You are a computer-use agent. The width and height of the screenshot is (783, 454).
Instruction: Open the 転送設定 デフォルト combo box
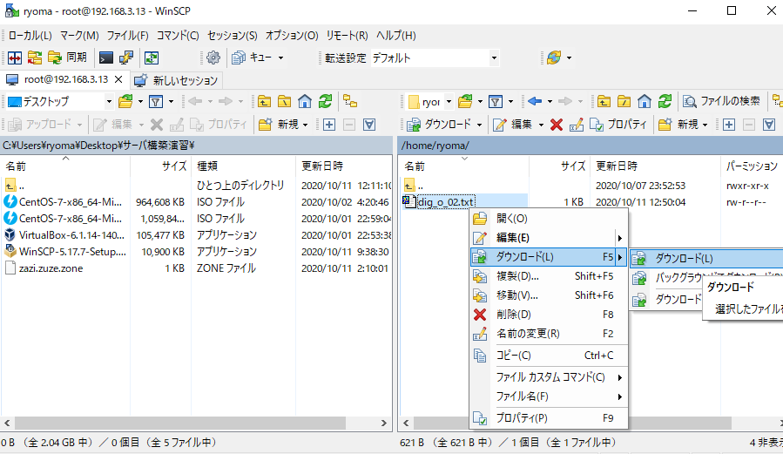[x=435, y=58]
